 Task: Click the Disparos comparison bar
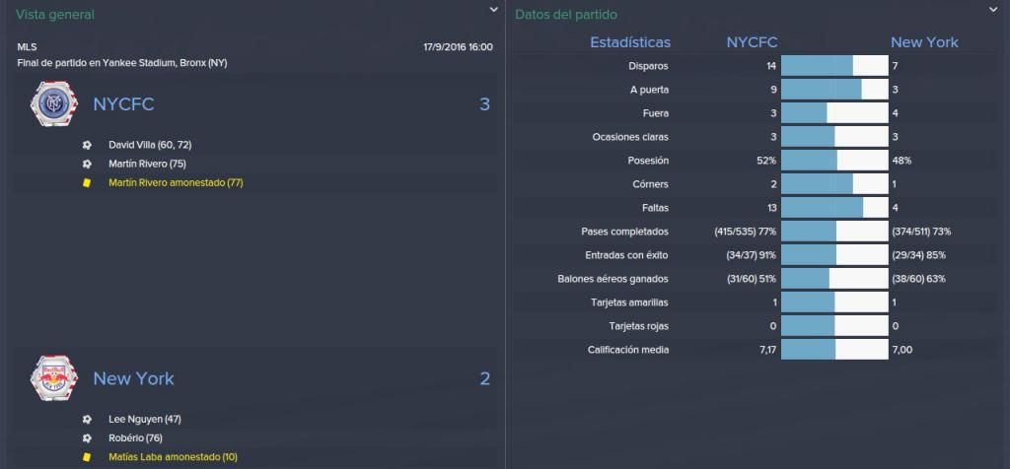(834, 66)
